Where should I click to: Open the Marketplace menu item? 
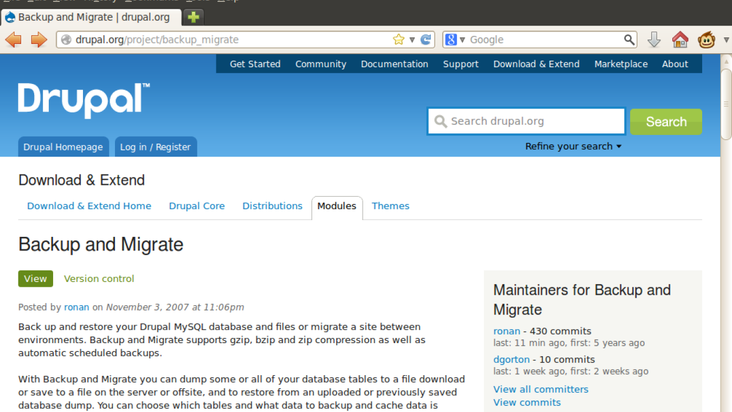pyautogui.click(x=621, y=64)
